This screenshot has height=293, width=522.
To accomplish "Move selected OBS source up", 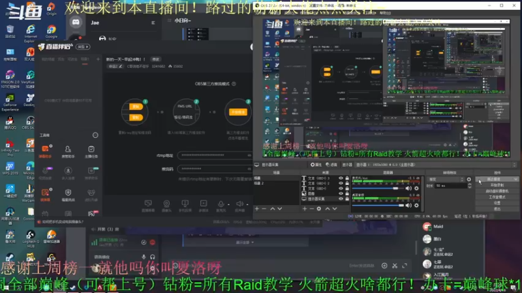I will click(x=328, y=208).
